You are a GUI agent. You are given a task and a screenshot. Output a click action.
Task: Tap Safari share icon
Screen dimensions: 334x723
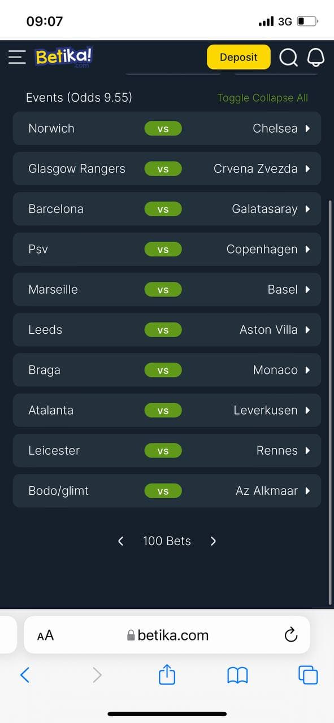167,674
